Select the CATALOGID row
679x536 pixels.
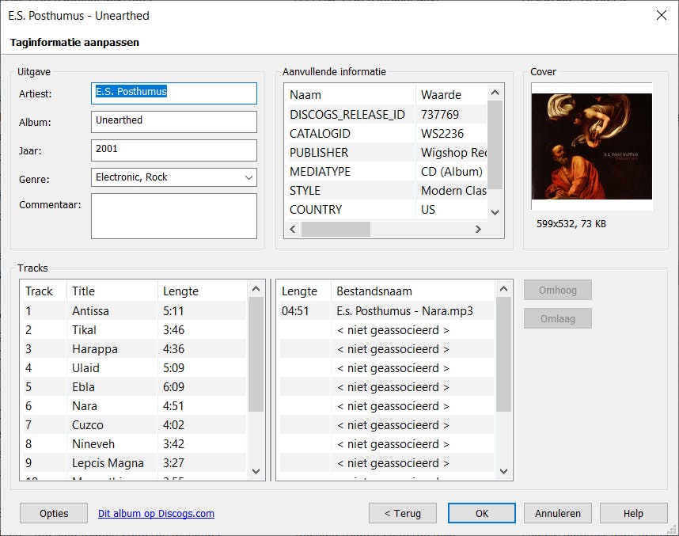[x=386, y=134]
